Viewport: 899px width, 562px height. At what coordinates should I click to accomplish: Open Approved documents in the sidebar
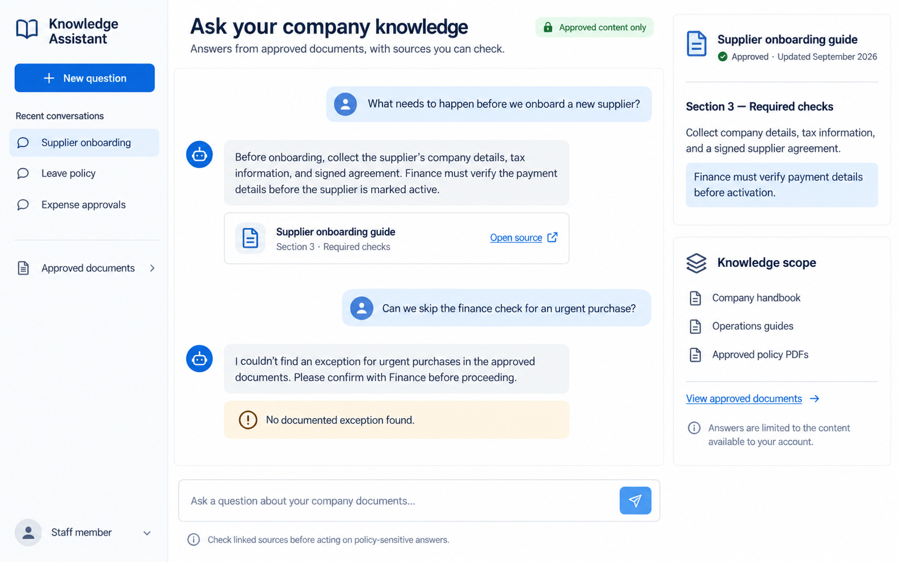tap(84, 268)
